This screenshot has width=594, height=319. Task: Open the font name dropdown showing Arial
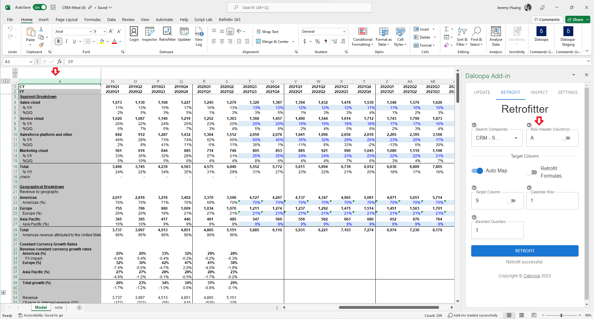click(x=90, y=31)
